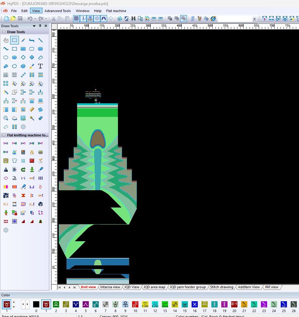Toggle the grid display toolbar button
299x317 pixels.
coord(76,19)
